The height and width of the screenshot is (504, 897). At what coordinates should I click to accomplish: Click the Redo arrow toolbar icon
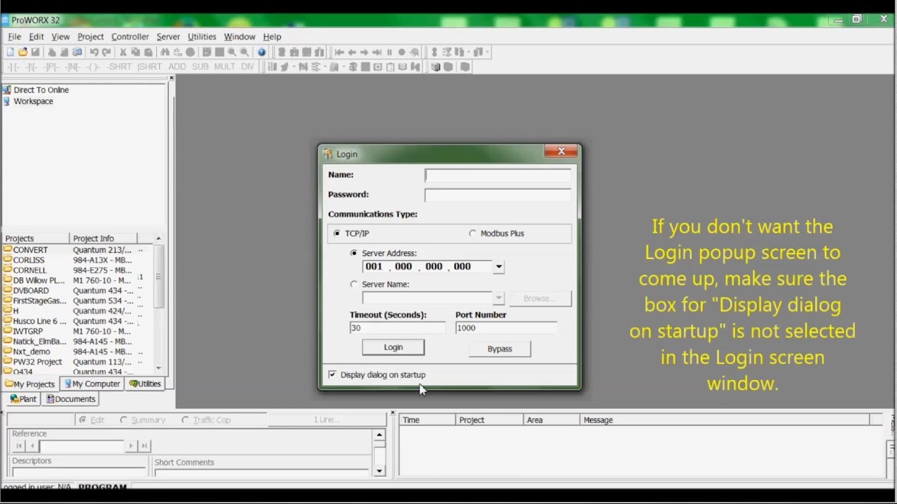tap(107, 52)
